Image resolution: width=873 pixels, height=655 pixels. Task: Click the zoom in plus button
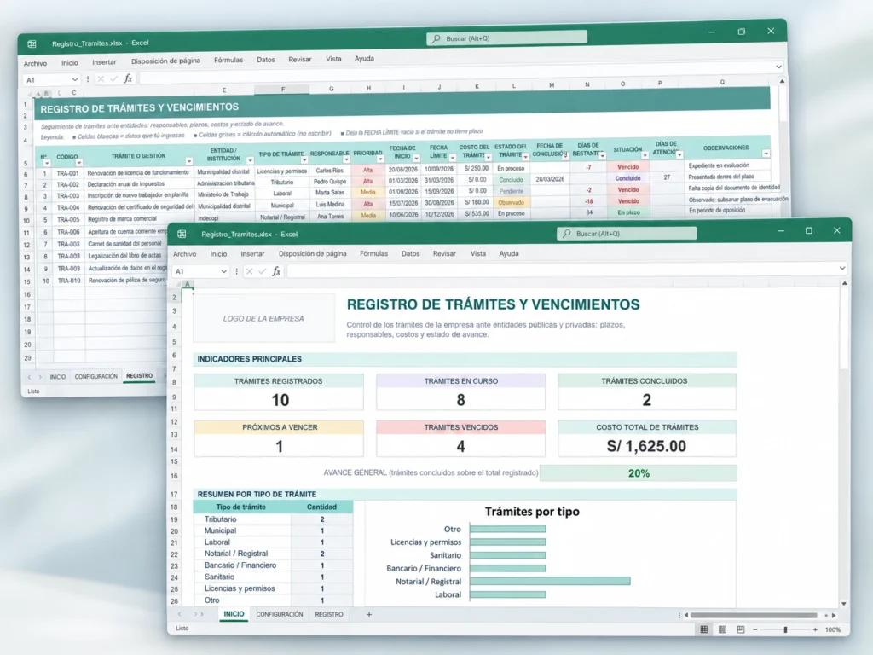[815, 629]
